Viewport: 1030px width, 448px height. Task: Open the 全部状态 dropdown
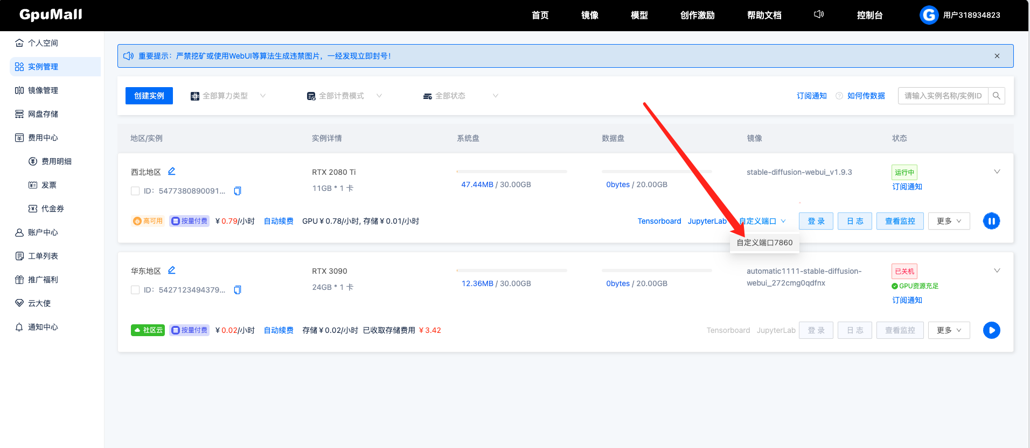461,96
